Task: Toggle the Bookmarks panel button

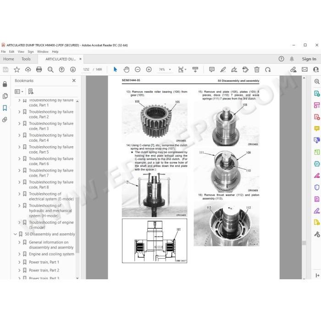Action: 5,108
